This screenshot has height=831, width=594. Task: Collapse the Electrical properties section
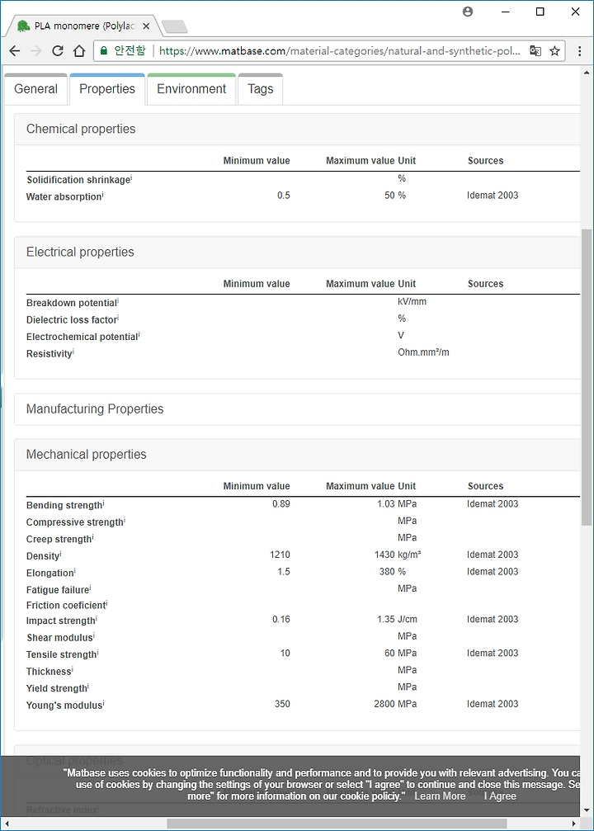click(x=297, y=253)
